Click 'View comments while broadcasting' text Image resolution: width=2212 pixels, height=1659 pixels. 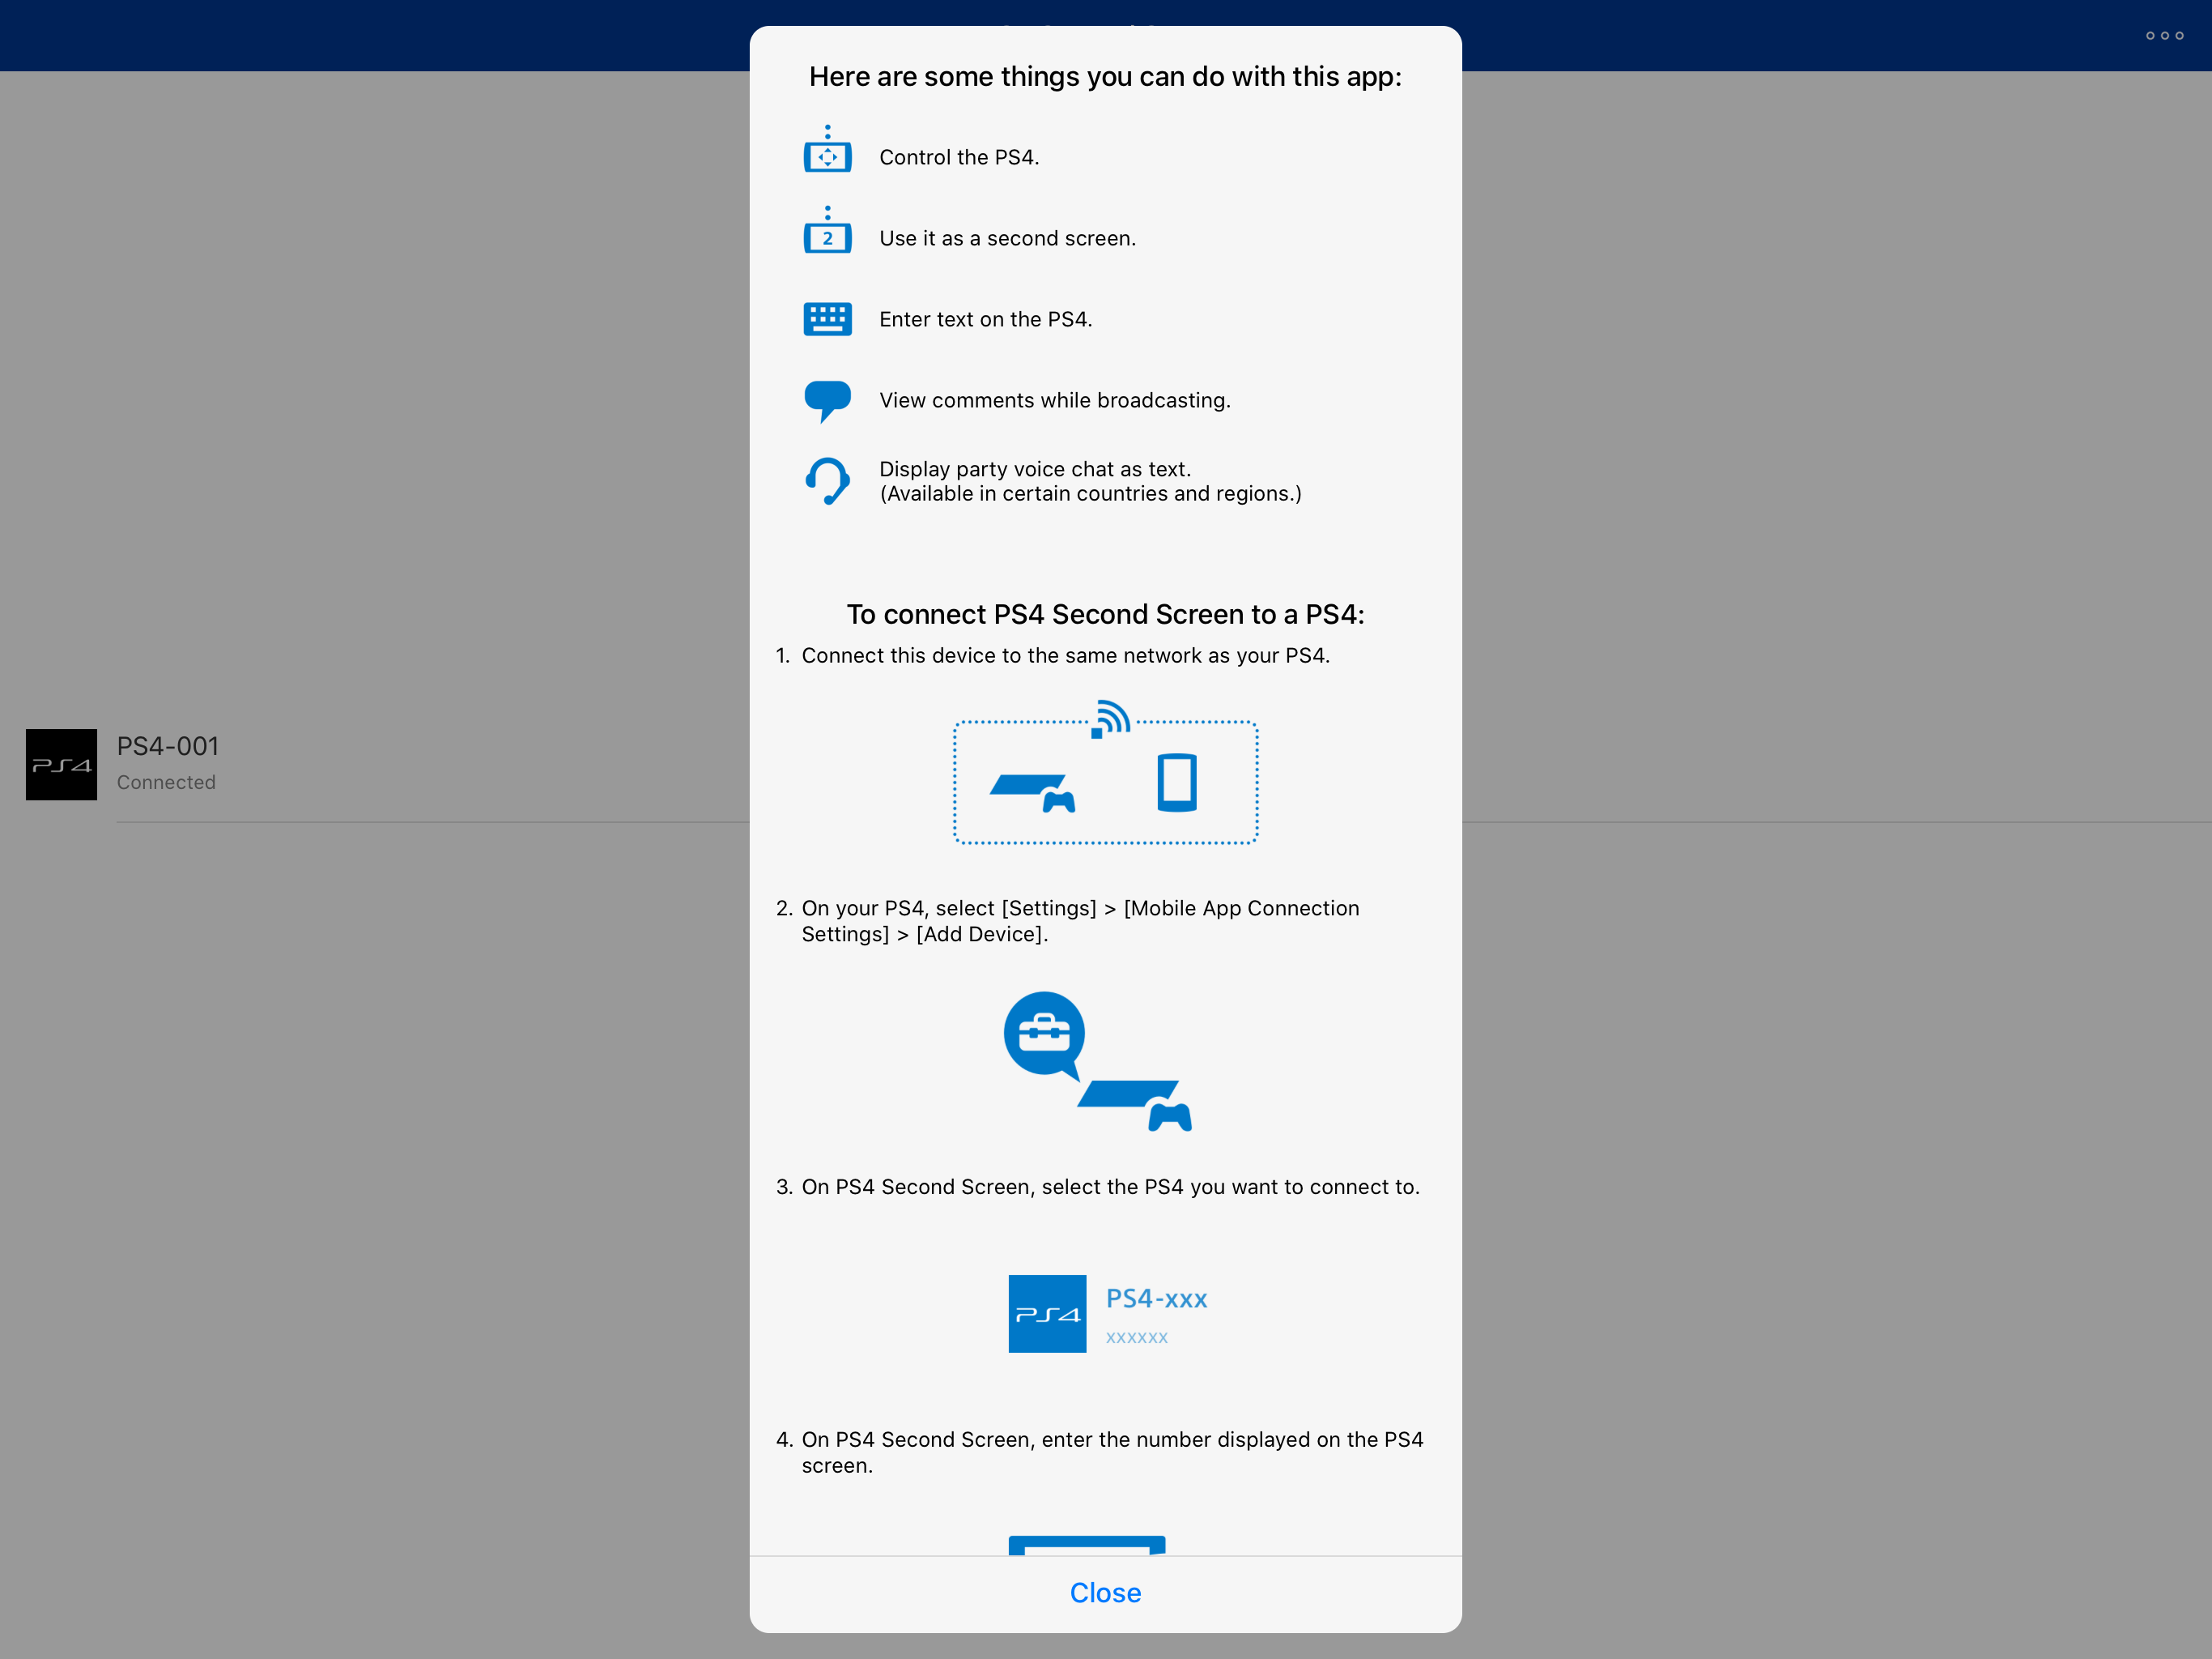click(1054, 400)
